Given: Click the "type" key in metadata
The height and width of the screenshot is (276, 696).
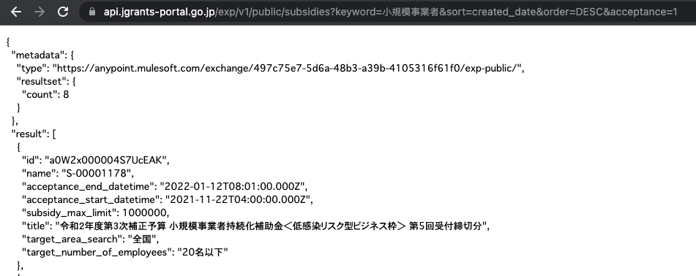Looking at the screenshot, I should point(32,68).
